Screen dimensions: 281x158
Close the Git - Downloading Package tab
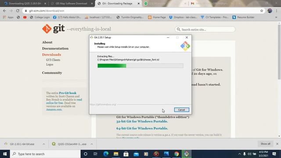139,4
